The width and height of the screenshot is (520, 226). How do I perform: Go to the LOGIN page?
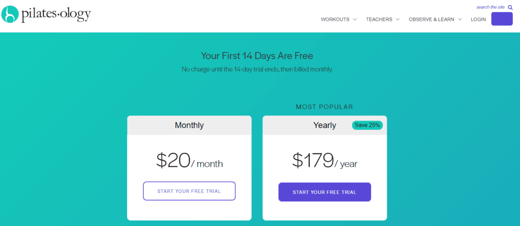point(478,19)
